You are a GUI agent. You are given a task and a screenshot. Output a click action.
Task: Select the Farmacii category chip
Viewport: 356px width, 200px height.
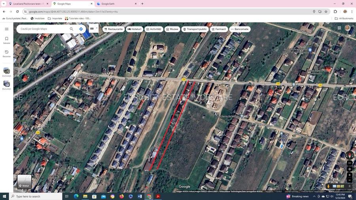tap(219, 29)
